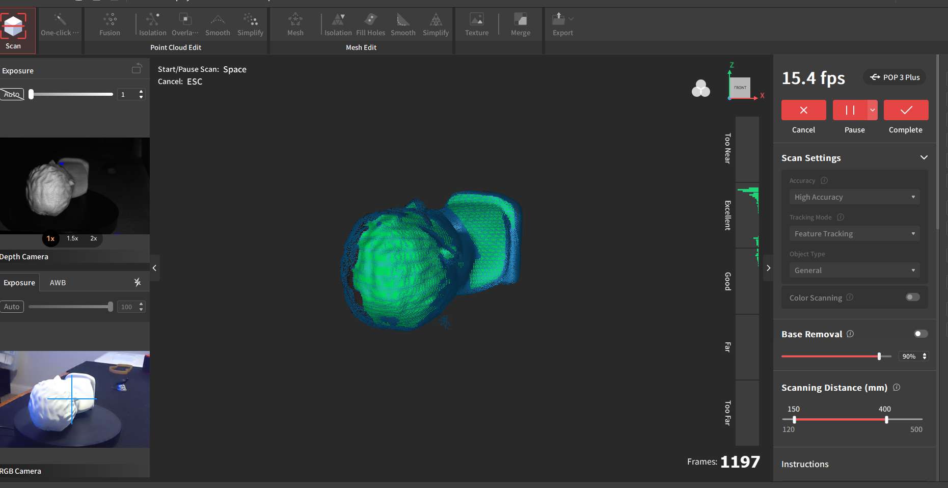Click the Texture icon
Viewport: 948px width, 488px height.
[x=476, y=24]
